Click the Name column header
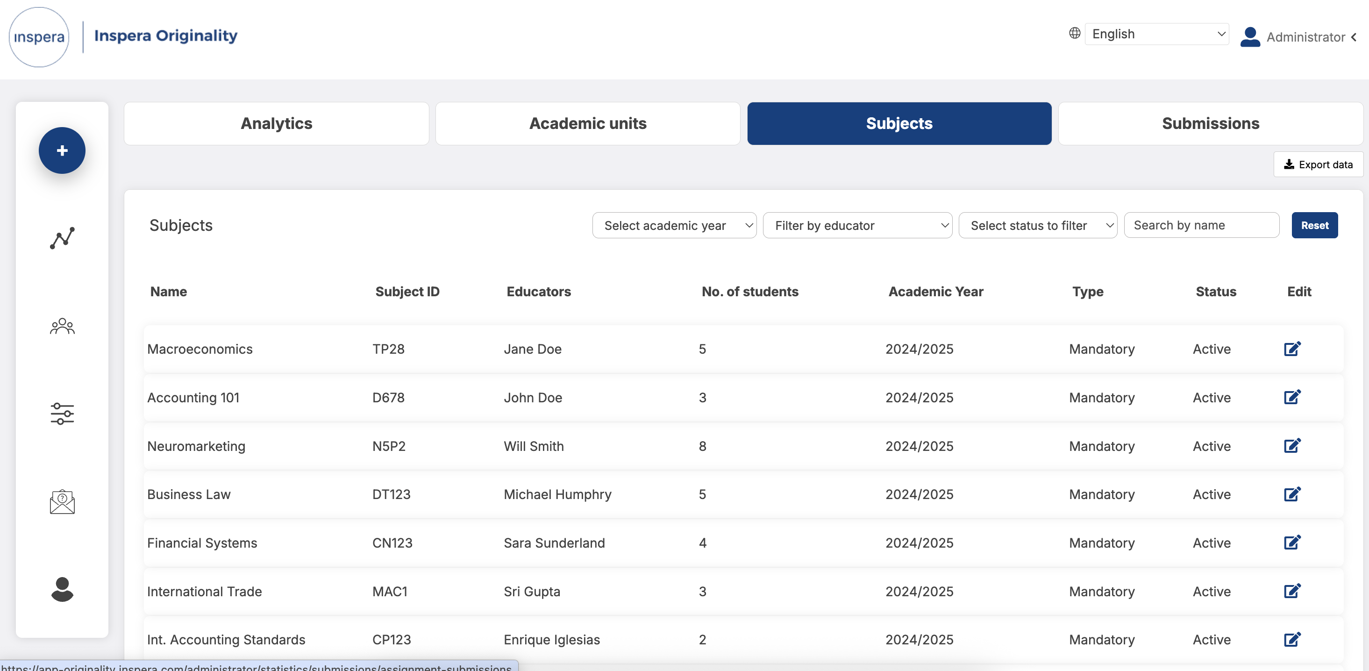Screen dimensions: 1369x671 [x=169, y=292]
